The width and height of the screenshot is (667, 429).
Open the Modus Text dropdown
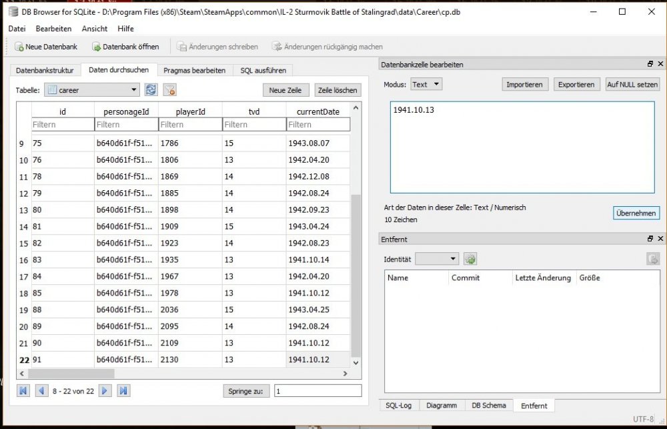[x=436, y=85]
